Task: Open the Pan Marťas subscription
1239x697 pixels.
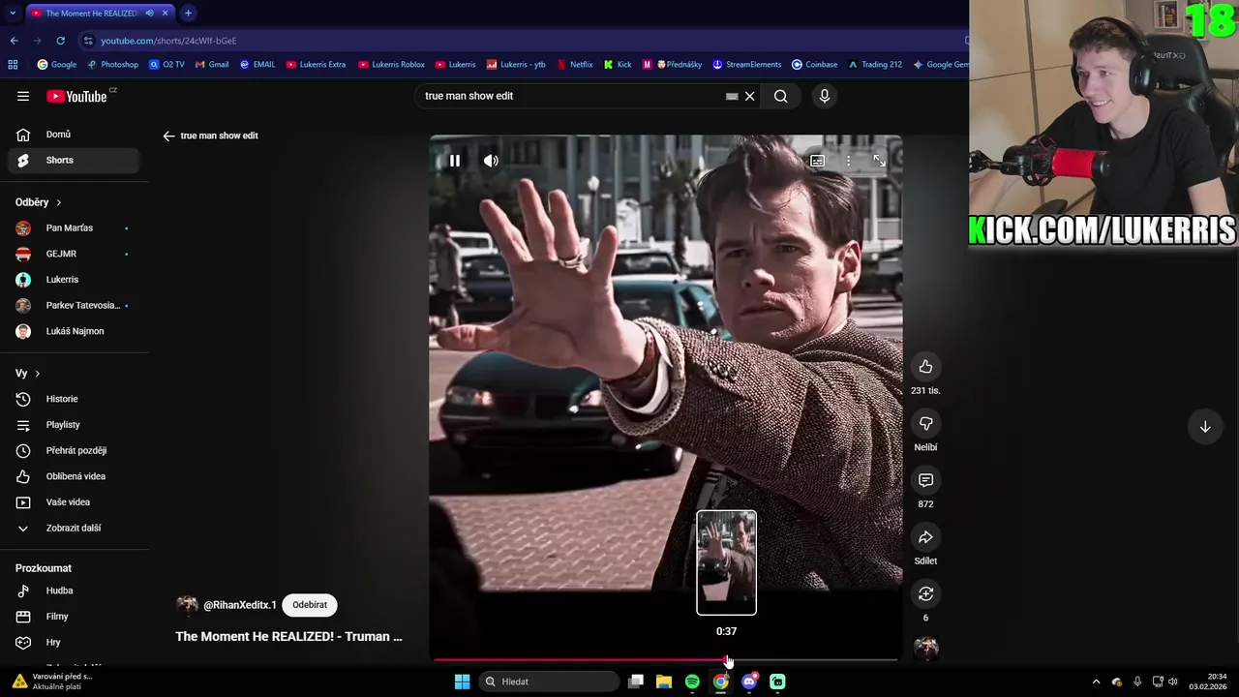Action: click(x=74, y=227)
